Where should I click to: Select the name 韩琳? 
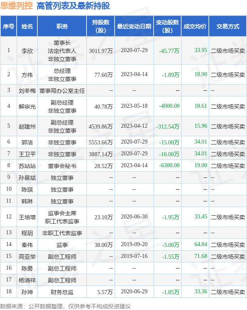click(x=27, y=201)
